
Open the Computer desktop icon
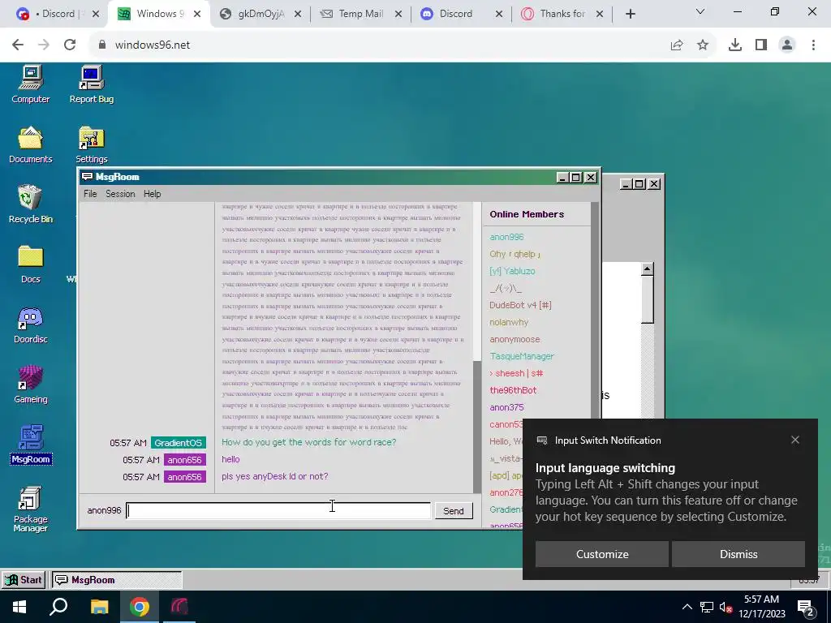[30, 84]
